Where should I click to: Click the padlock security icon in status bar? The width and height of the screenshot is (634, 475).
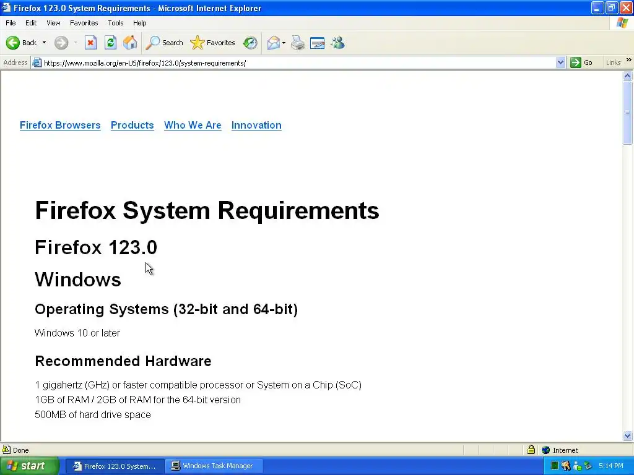pos(531,450)
